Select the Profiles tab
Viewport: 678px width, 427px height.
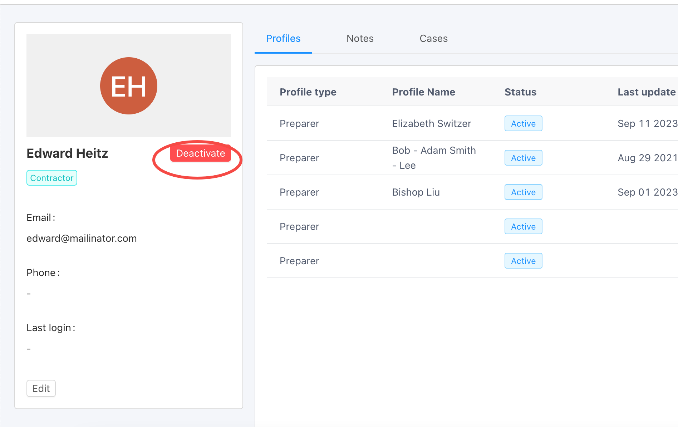coord(283,39)
